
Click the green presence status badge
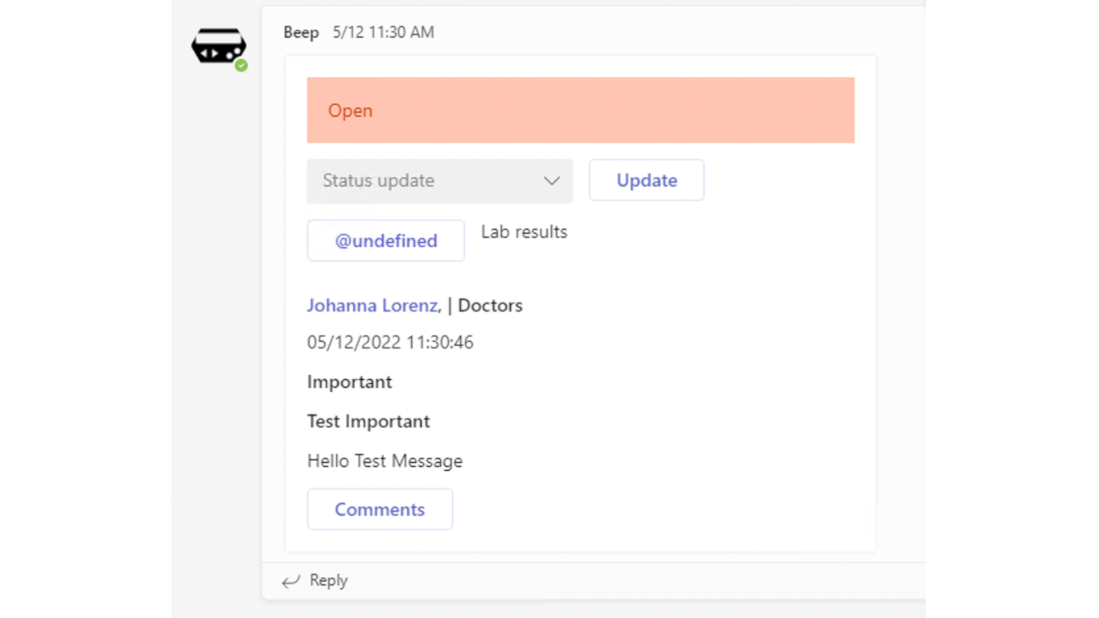click(241, 66)
